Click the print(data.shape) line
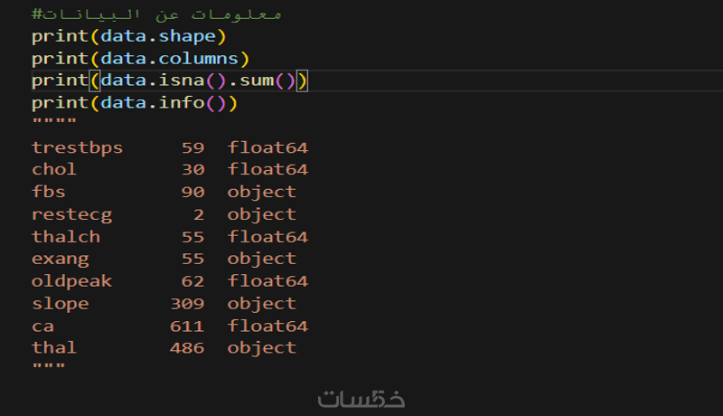 (128, 37)
